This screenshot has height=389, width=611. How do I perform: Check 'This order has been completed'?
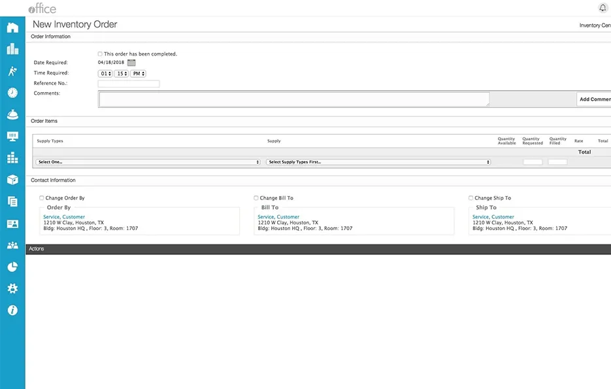(x=100, y=54)
